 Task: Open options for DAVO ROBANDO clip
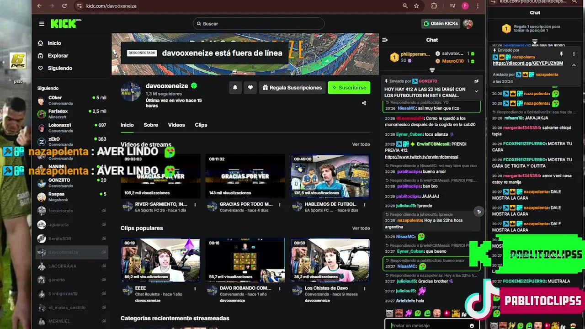280,289
